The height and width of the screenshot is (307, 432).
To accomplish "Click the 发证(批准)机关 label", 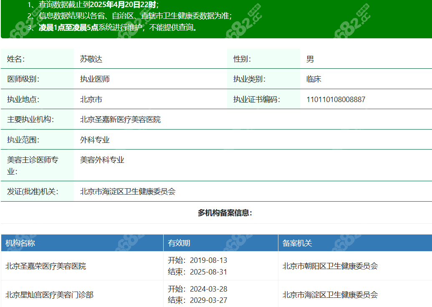I will pyautogui.click(x=33, y=192).
